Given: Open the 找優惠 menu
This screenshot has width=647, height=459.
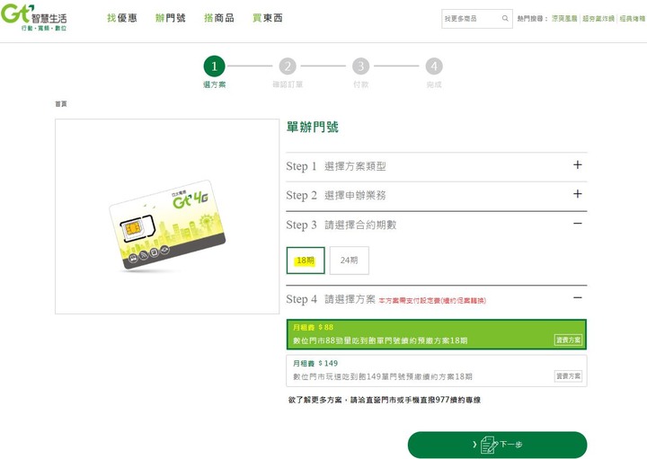Looking at the screenshot, I should (121, 18).
